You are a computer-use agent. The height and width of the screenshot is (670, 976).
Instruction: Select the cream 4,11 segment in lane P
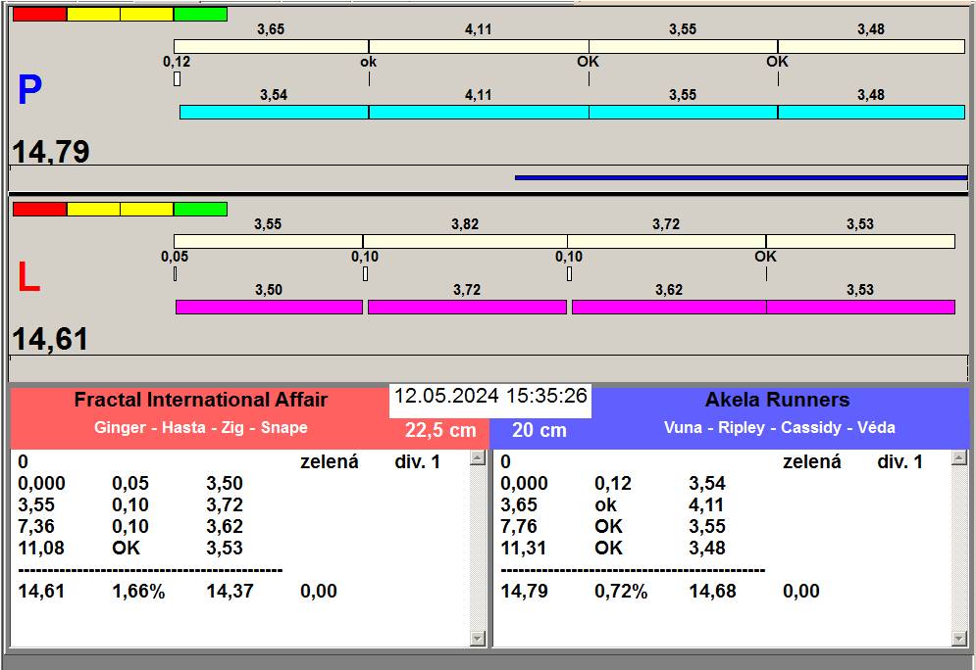coord(479,47)
